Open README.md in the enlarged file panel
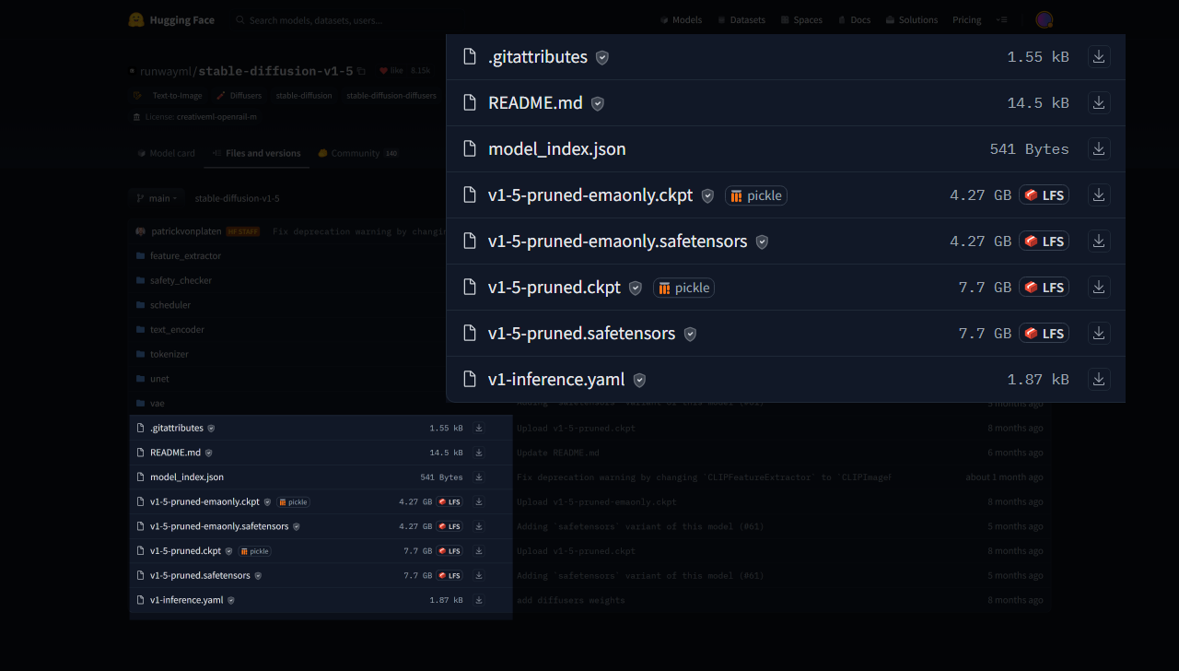The image size is (1179, 671). click(x=535, y=102)
